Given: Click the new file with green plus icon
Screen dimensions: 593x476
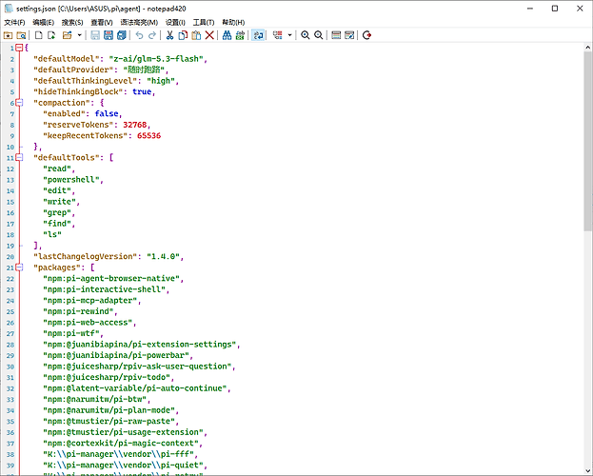Looking at the screenshot, I should 51,35.
